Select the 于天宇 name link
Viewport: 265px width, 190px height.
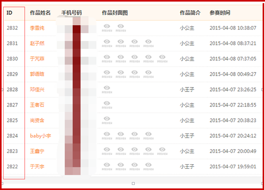pos(37,167)
